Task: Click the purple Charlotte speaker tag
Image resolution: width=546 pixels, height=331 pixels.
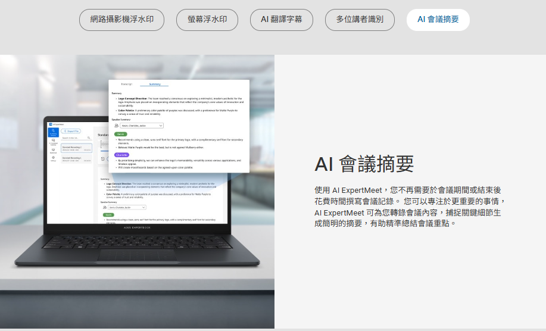Action: coord(122,155)
